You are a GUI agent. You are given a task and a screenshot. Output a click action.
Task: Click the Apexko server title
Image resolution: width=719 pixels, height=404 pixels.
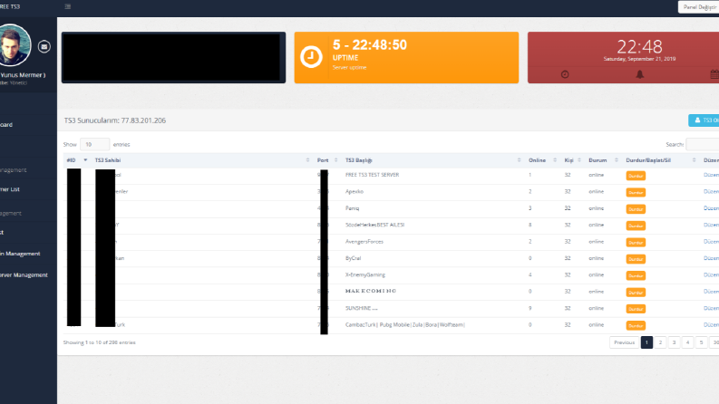(354, 191)
